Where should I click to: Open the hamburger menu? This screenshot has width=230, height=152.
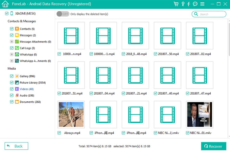(202, 4)
